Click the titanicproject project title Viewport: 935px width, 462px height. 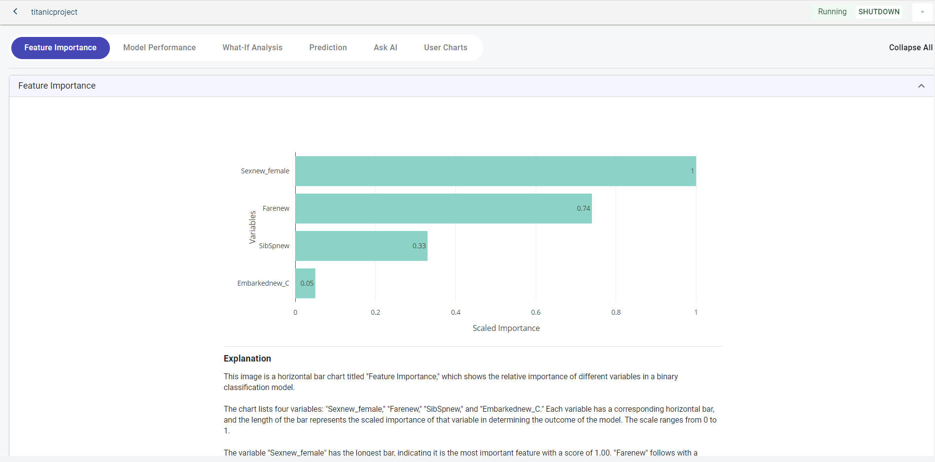coord(54,12)
